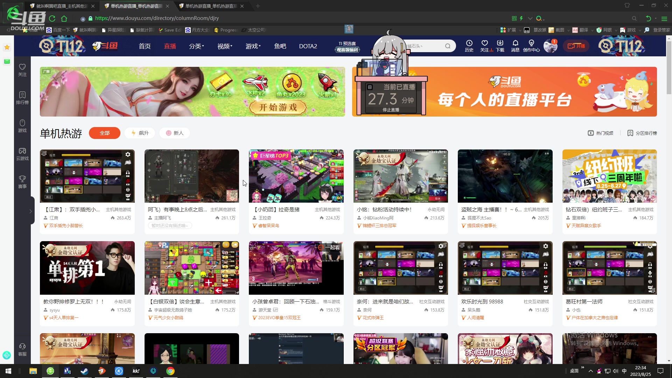The image size is (672, 378).
Task: Click the favorites star in browser side panel
Action: pyautogui.click(x=7, y=47)
